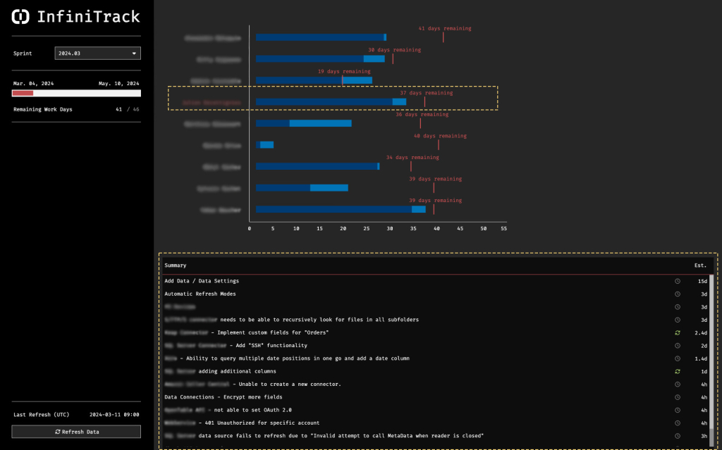The width and height of the screenshot is (722, 450).
Task: Click the 'May. 10, 2024' sprint end date
Action: (118, 84)
